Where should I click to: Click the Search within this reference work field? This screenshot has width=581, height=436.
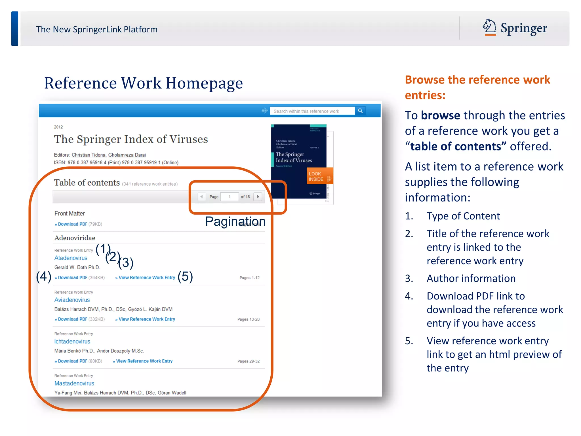click(x=312, y=111)
